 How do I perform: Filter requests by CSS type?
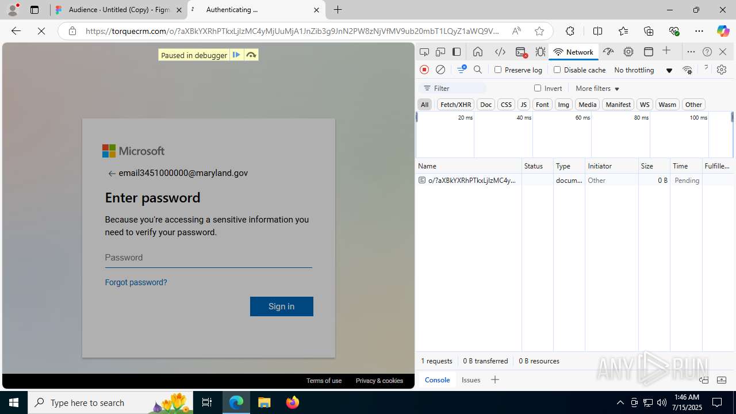pos(506,105)
